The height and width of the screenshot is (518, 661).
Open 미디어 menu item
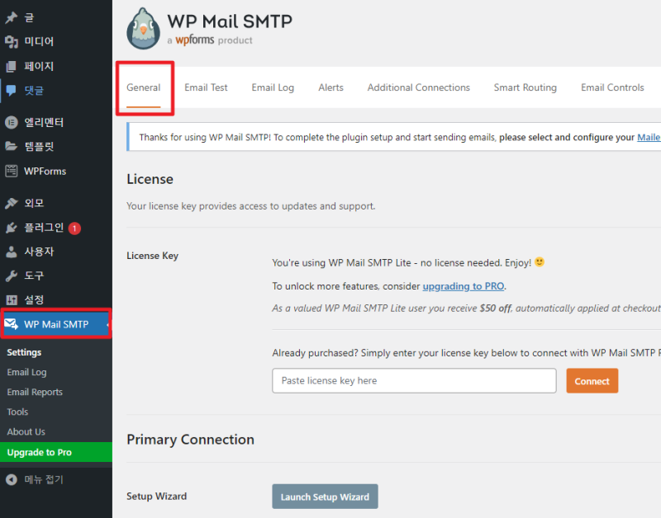(39, 41)
